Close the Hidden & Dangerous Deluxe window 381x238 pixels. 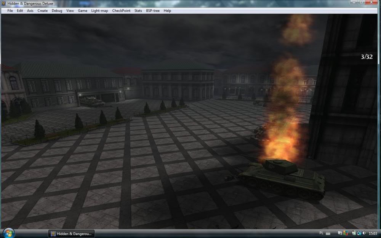(371, 2)
